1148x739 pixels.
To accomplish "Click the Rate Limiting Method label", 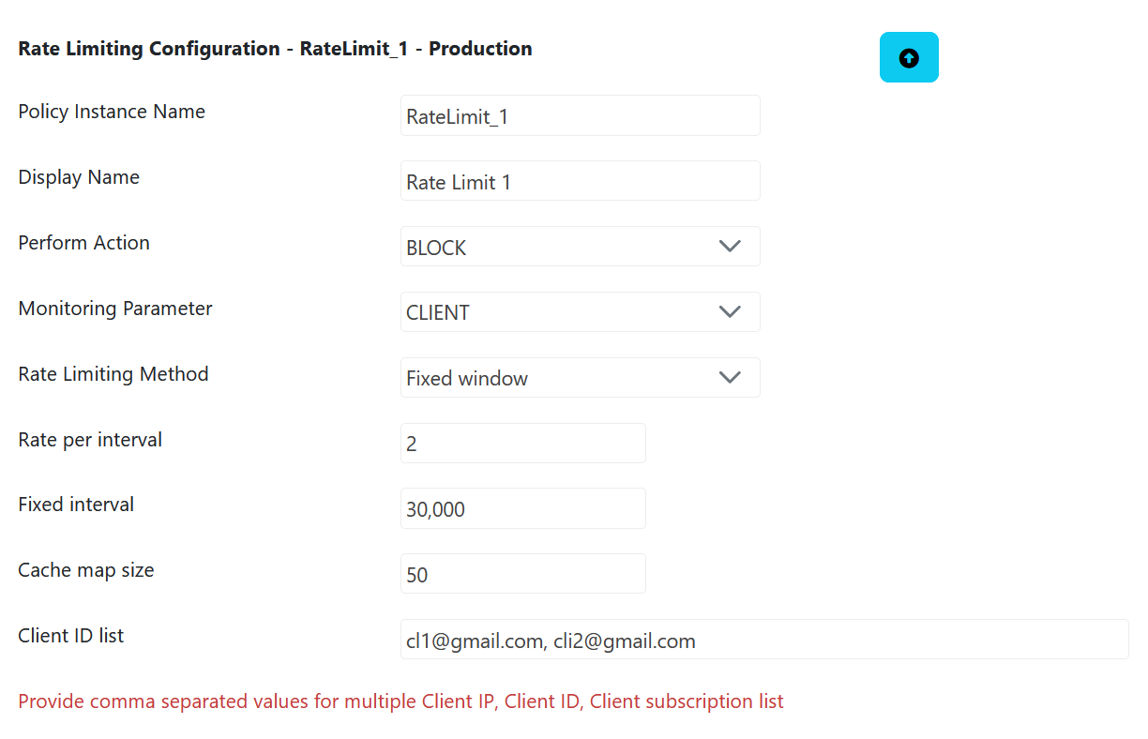I will (x=113, y=374).
